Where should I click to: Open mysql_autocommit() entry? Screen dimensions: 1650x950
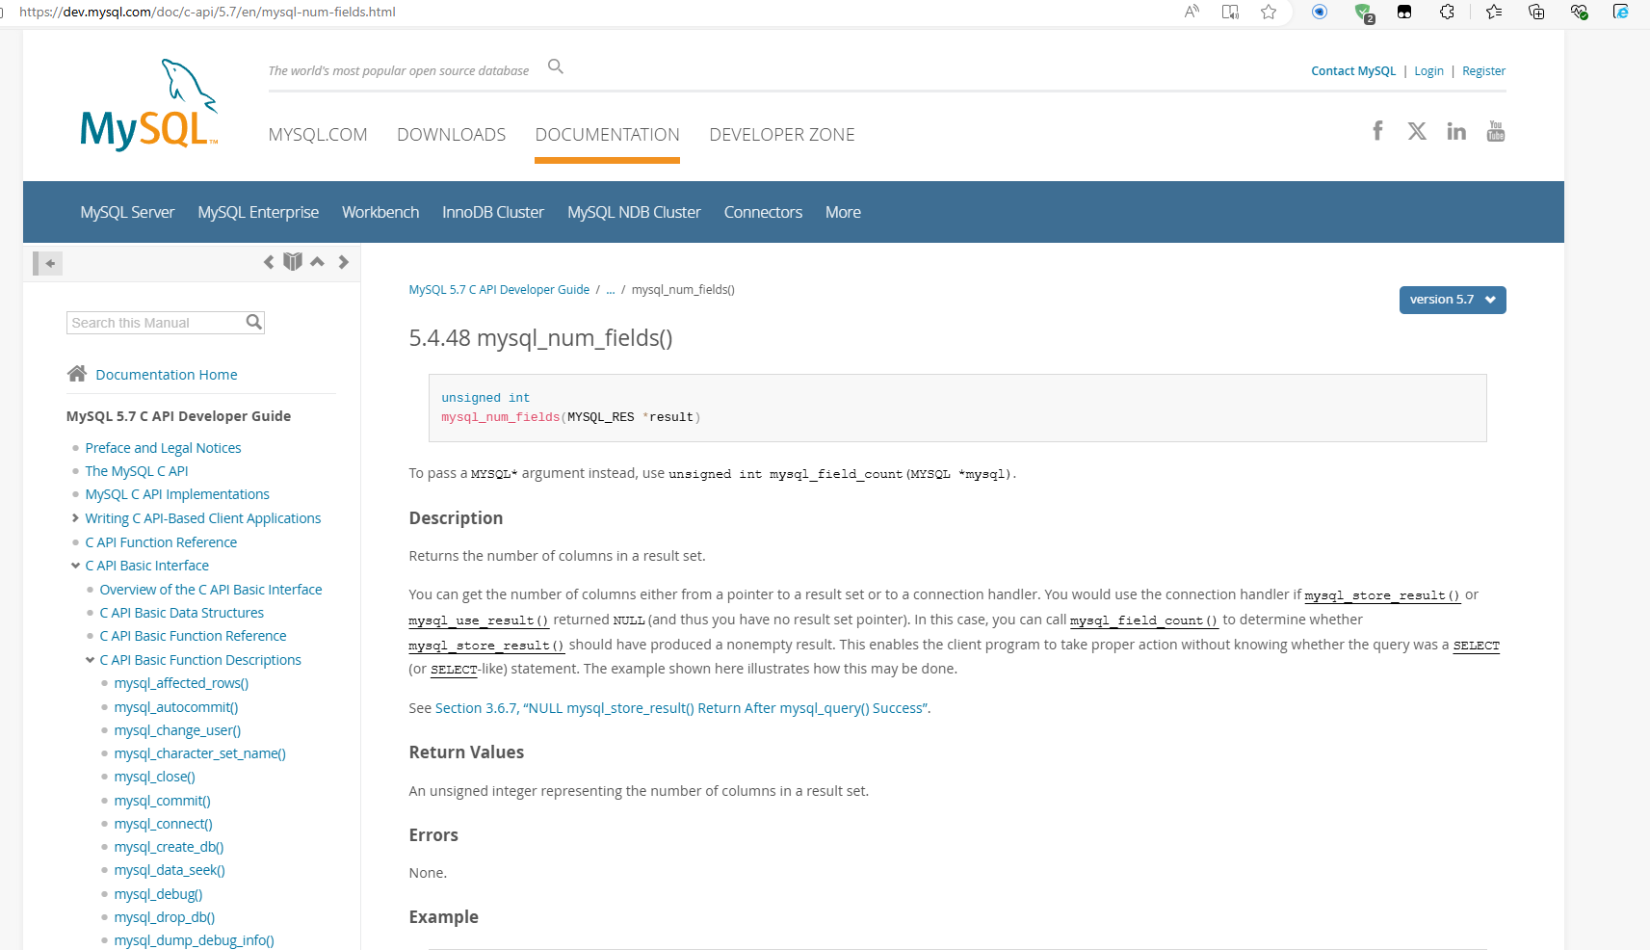176,707
